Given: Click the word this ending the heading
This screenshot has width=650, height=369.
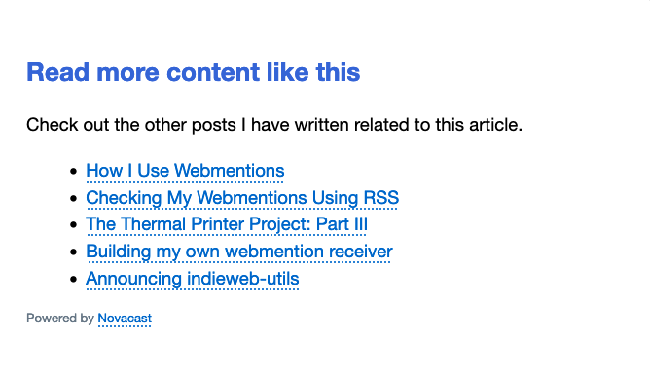Looking at the screenshot, I should click(338, 72).
